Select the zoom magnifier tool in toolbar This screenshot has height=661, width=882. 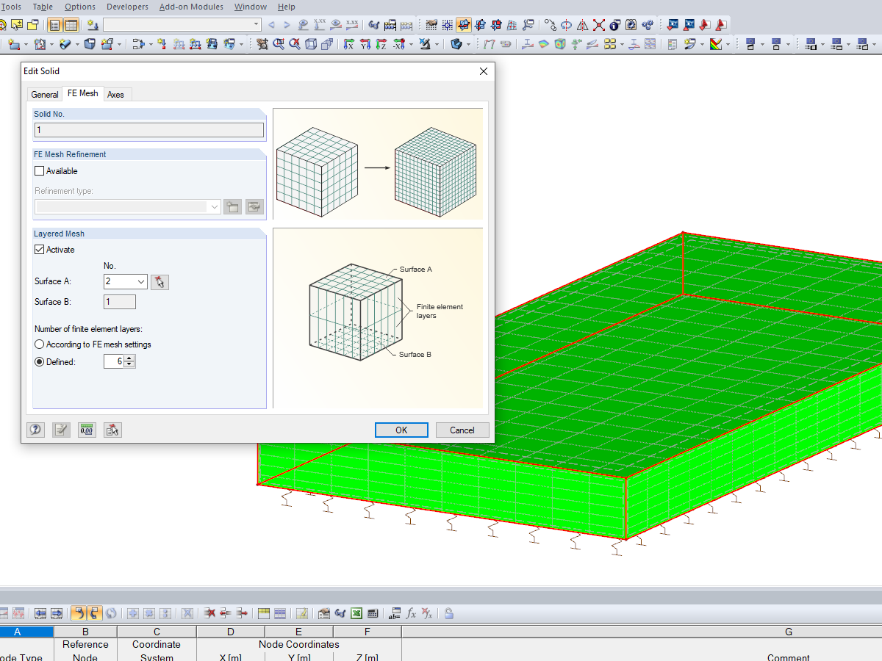[x=278, y=43]
